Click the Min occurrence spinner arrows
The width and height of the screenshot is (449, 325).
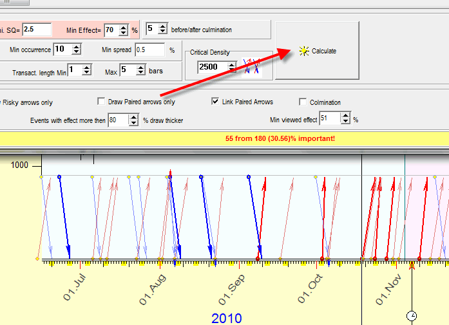click(x=77, y=50)
